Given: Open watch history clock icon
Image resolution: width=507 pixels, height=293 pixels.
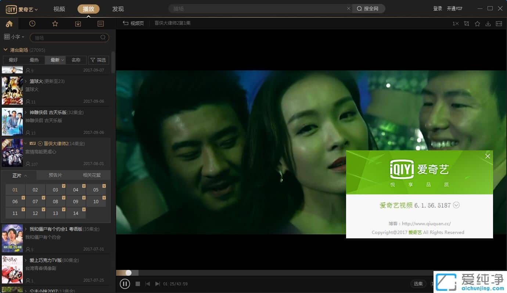Looking at the screenshot, I should tap(32, 23).
